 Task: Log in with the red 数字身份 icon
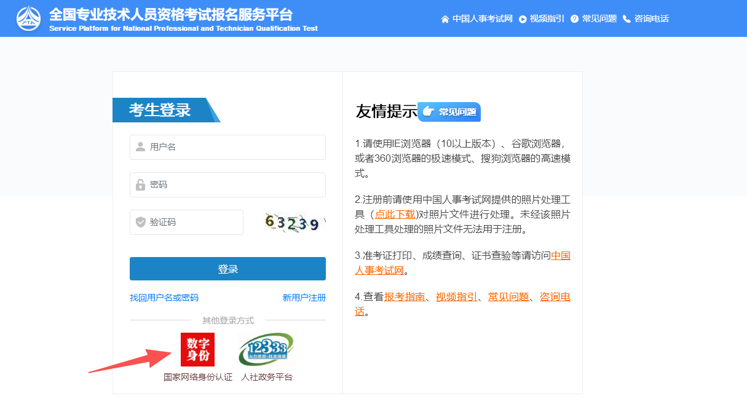click(197, 349)
